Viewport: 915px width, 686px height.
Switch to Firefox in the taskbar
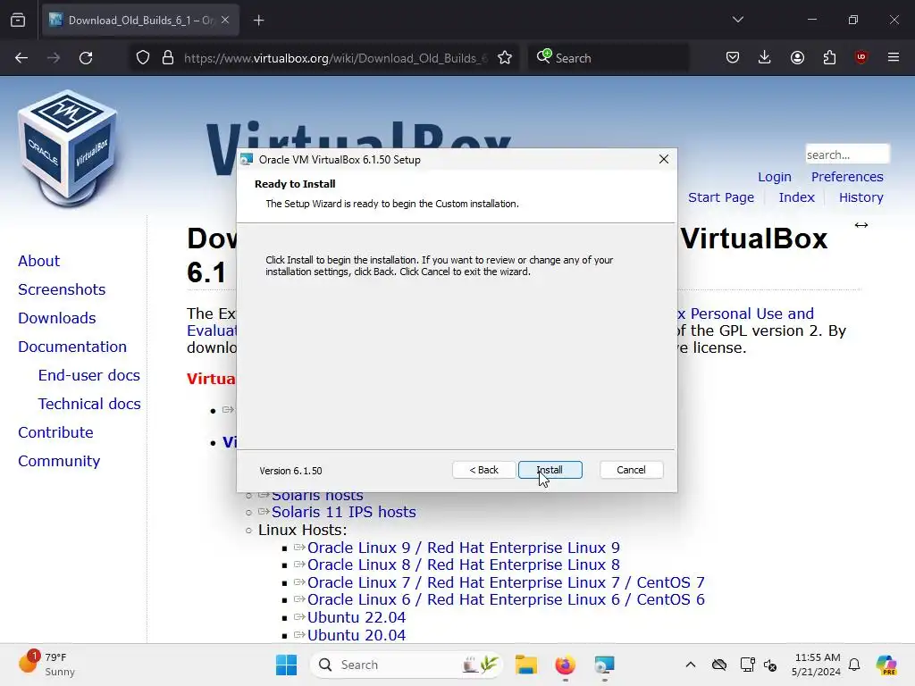[x=565, y=665]
